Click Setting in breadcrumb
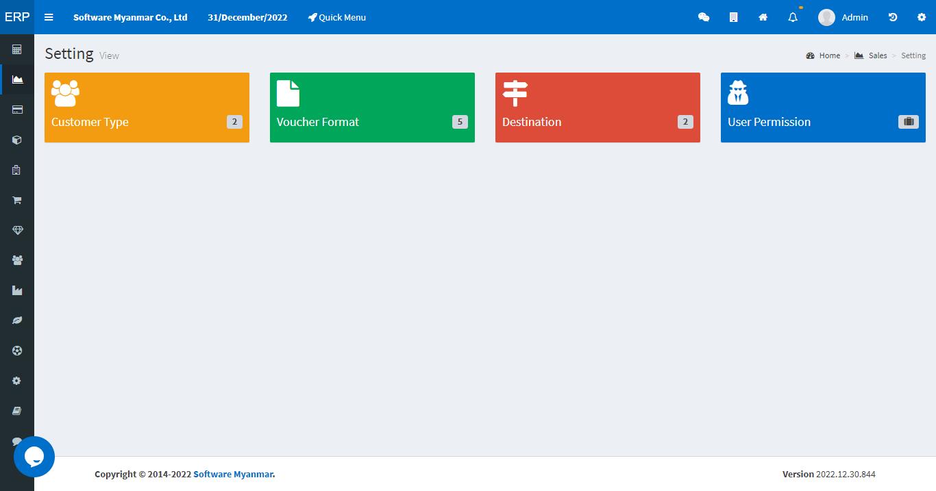 (x=913, y=55)
